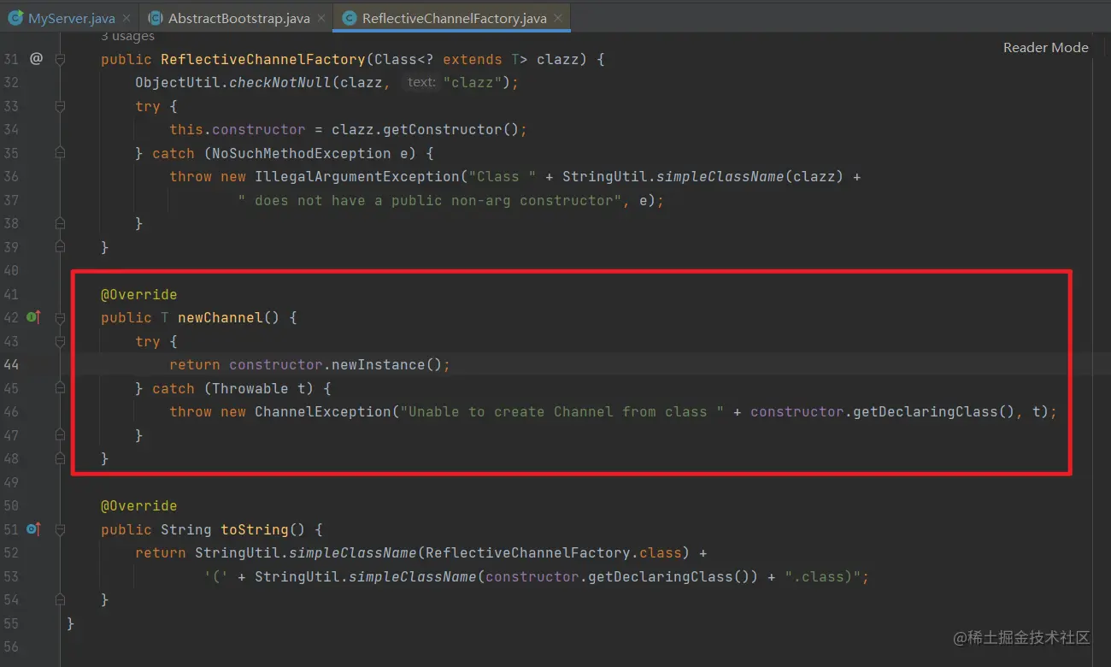Click the fold end marker on line 47
This screenshot has height=667, width=1111.
[x=60, y=435]
